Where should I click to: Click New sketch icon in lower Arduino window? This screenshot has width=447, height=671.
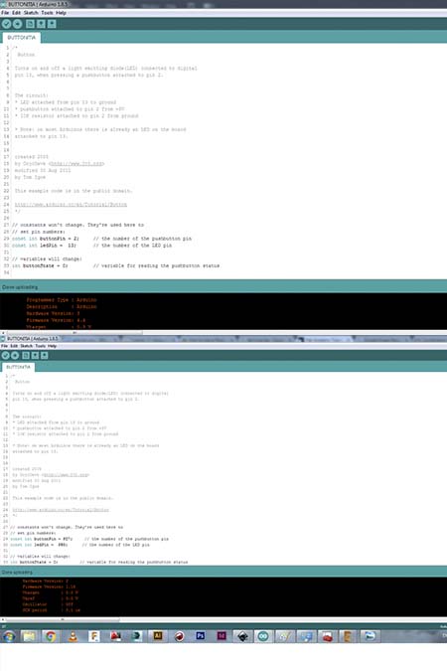(x=26, y=355)
